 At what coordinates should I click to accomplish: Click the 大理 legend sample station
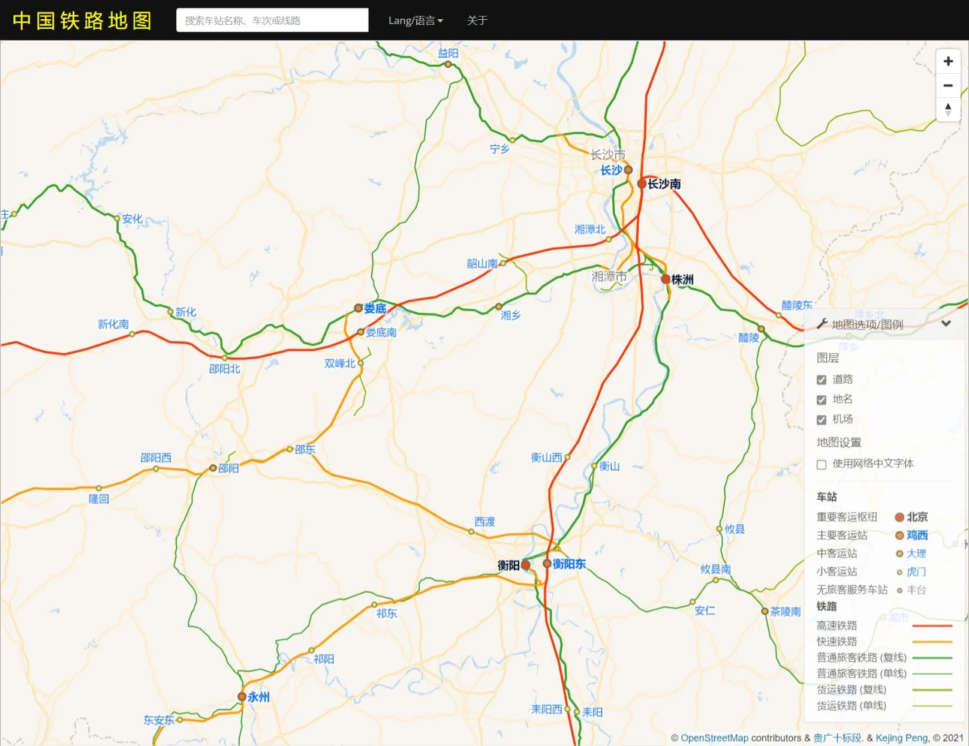(x=911, y=554)
